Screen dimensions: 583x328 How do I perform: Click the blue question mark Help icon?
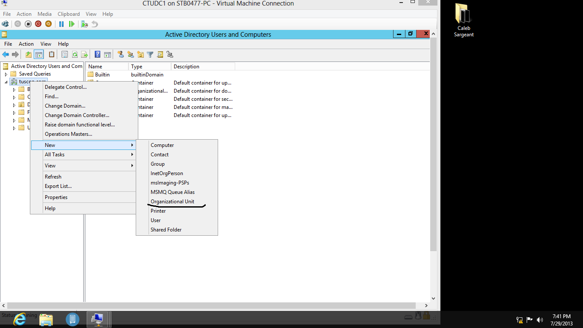(x=97, y=54)
